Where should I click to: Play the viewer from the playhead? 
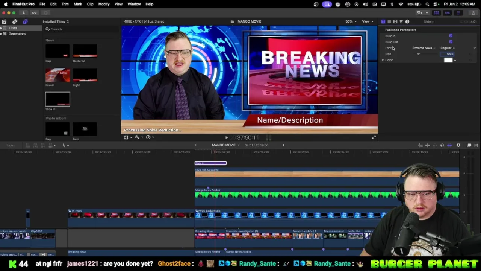[x=226, y=138]
